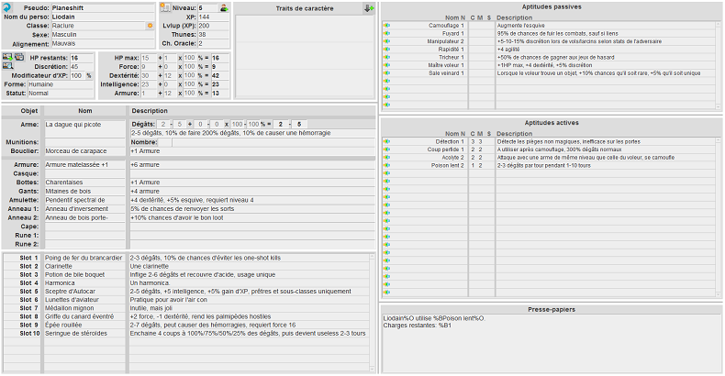725x376 pixels.
Task: Click the arrow icon beside Poison lent 2
Action: click(387, 166)
